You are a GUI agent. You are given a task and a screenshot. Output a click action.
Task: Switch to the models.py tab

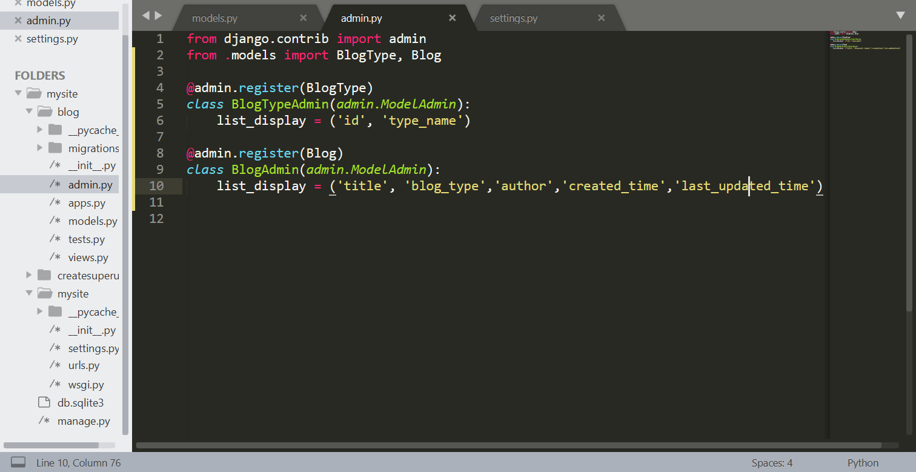click(x=214, y=18)
